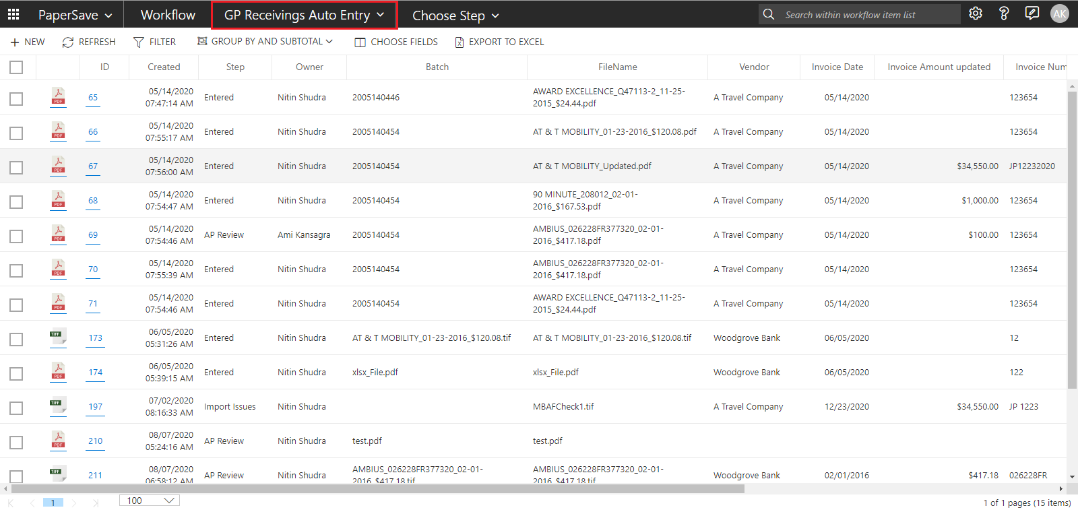Open item ID 69 link
This screenshot has width=1078, height=512.
(x=93, y=235)
